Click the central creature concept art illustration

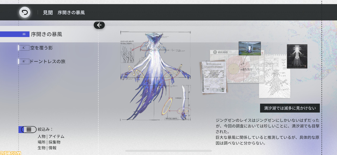[x=156, y=76]
